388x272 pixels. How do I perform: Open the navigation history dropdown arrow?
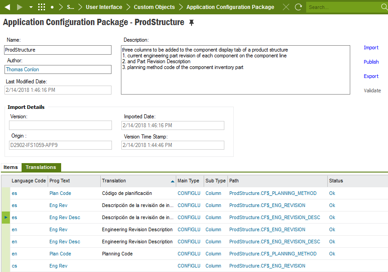pyautogui.click(x=31, y=7)
